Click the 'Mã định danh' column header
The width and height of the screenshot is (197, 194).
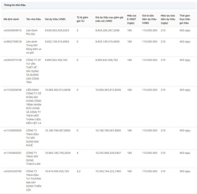(x=11, y=19)
